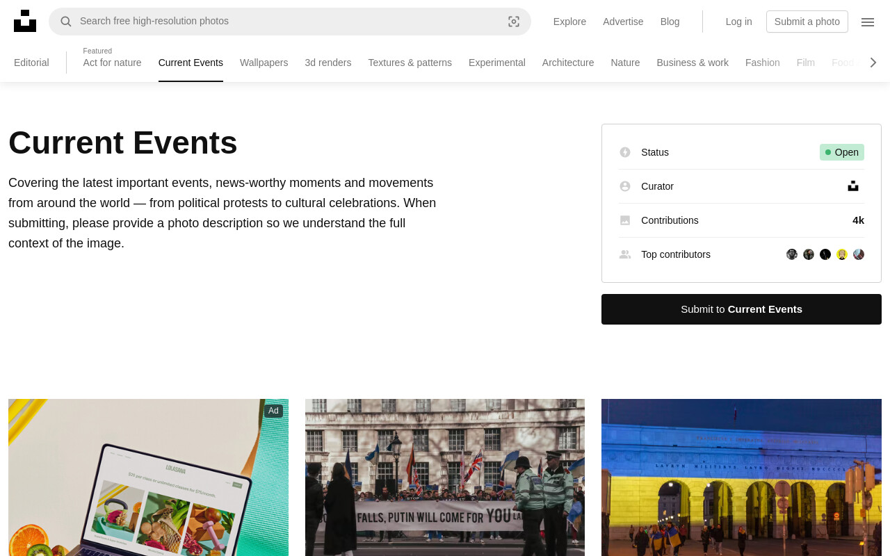The height and width of the screenshot is (556, 890).
Task: Click the Unsplash logo home icon
Action: click(x=25, y=21)
